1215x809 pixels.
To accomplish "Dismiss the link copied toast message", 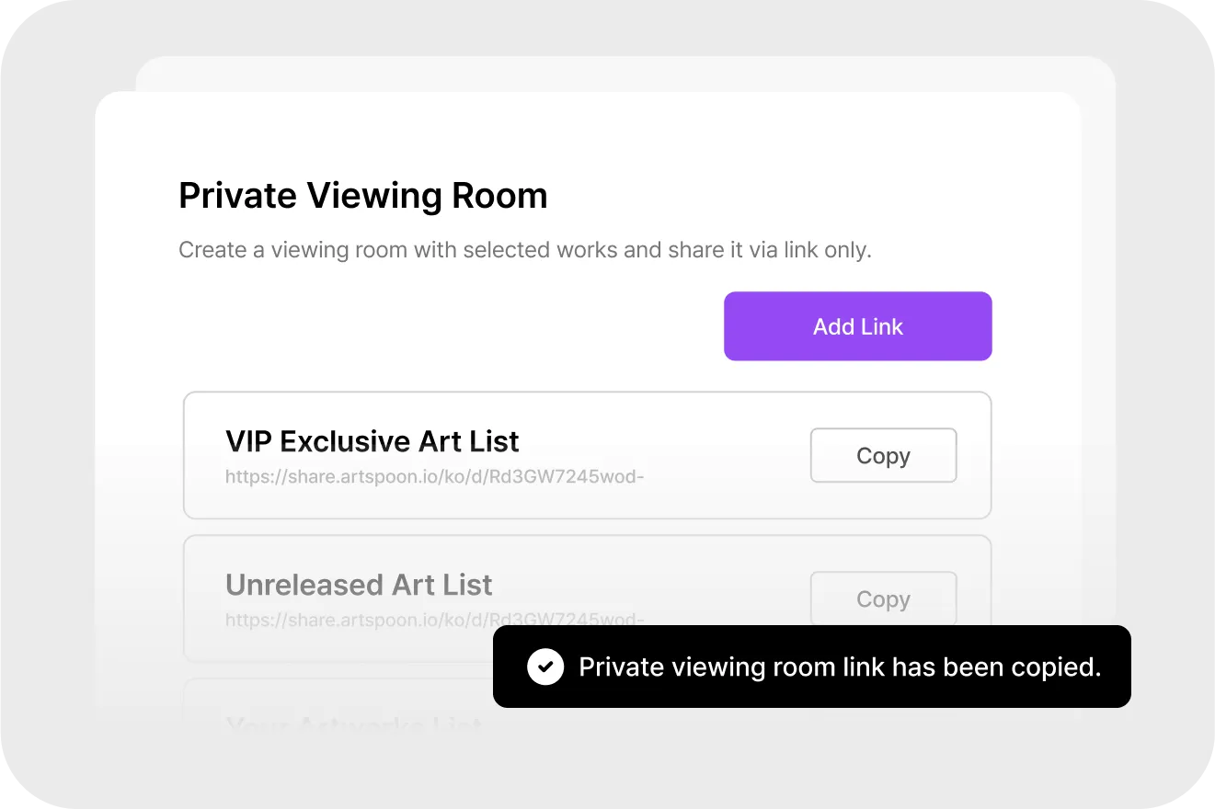I will [811, 667].
